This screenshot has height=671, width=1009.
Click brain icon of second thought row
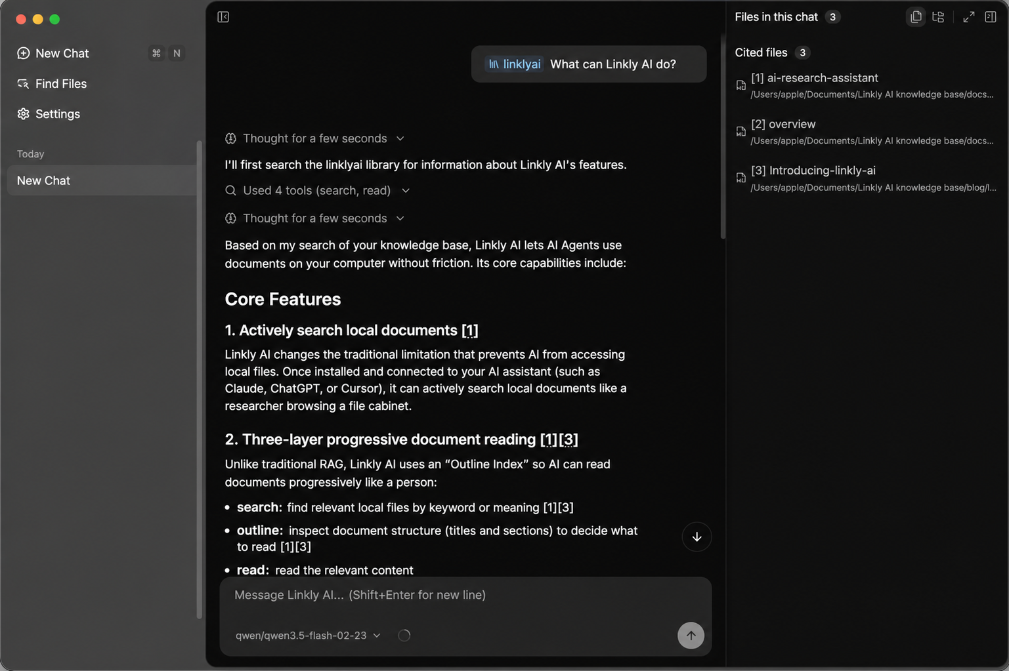tap(230, 218)
